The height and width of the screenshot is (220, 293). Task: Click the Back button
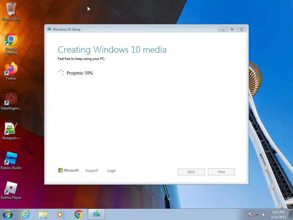click(x=191, y=172)
